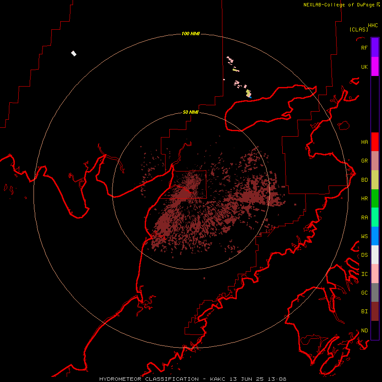Image resolution: width=382 pixels, height=382 pixels.
Task: Click the UK magenta legend swatch
Action: point(375,67)
